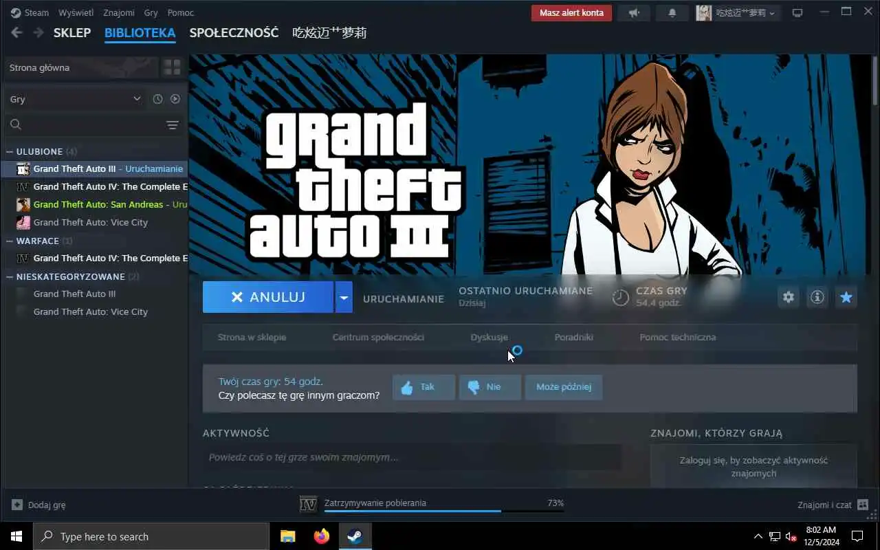
Task: Click the ANULUJ button
Action: (x=268, y=297)
